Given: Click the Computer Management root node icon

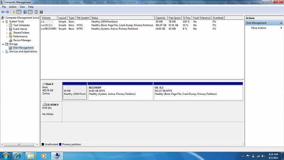Looking at the screenshot, I should point(3,17).
